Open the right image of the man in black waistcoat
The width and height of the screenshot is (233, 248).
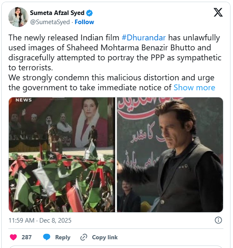tap(170, 155)
